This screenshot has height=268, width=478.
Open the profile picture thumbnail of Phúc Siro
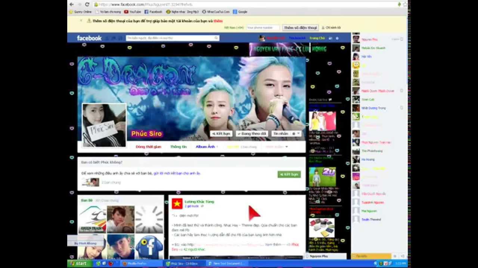pyautogui.click(x=104, y=125)
